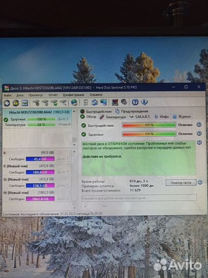Viewport: 208px width, 278px height.
Task: Click help icon beside green status text box
Action: pyautogui.click(x=199, y=143)
